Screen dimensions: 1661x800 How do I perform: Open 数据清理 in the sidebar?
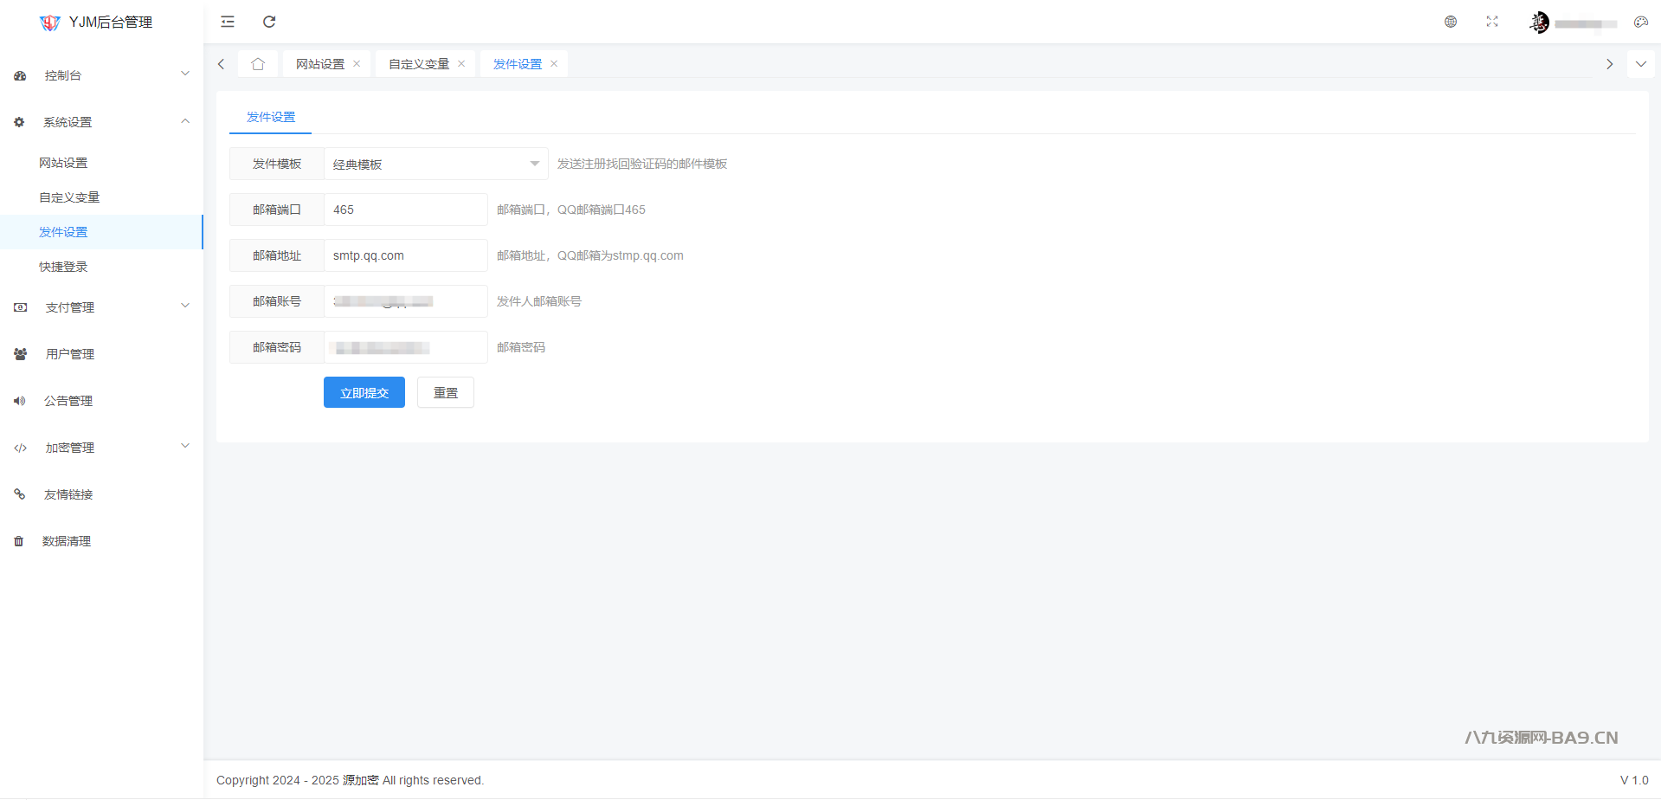[67, 541]
